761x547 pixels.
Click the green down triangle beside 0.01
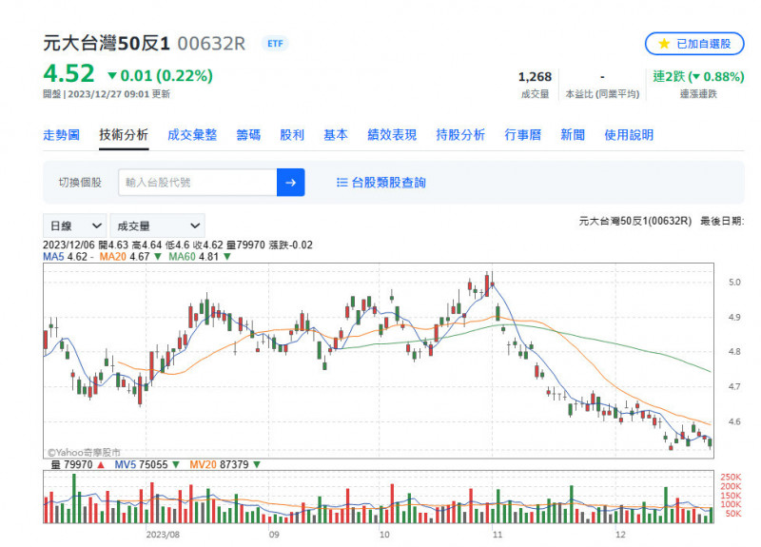(x=112, y=76)
